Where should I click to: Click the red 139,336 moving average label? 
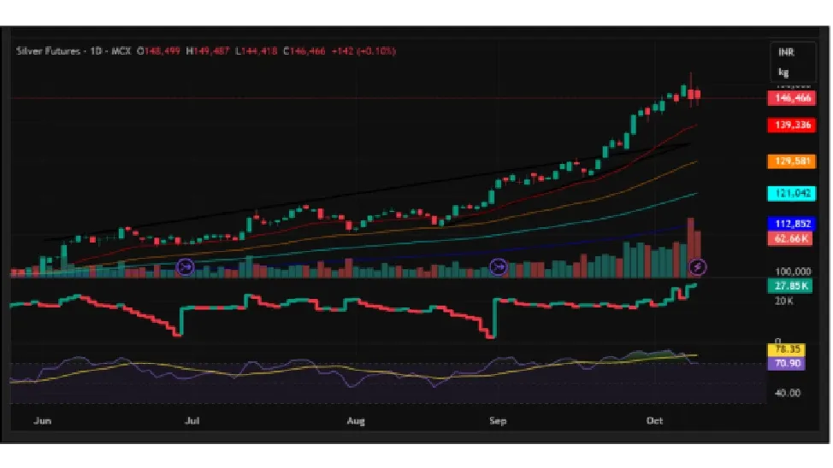click(x=791, y=126)
